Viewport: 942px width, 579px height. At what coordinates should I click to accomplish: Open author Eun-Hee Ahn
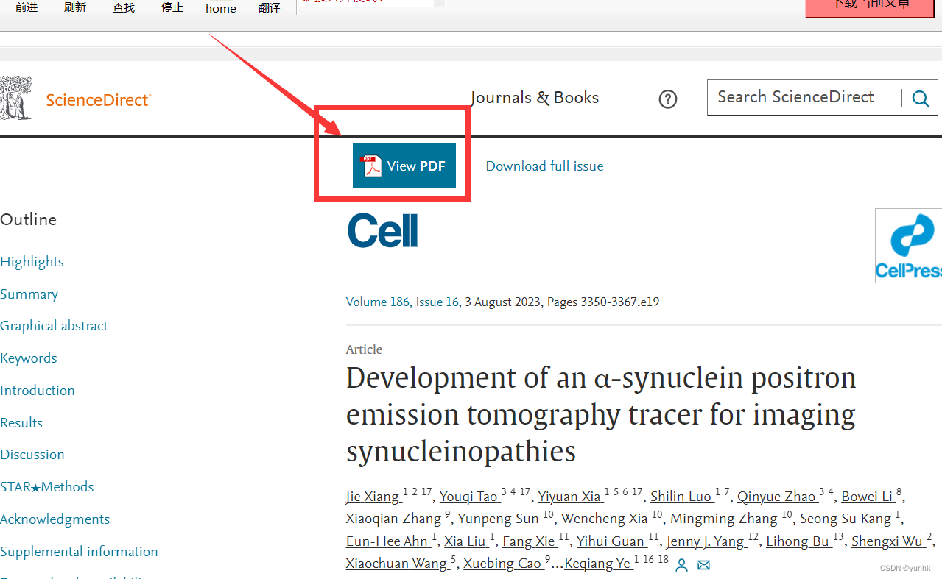pos(387,541)
